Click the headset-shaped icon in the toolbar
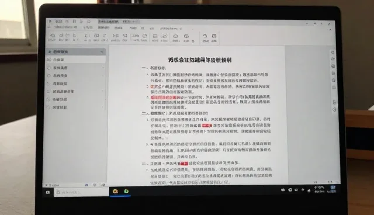374x215 pixels. point(186,36)
